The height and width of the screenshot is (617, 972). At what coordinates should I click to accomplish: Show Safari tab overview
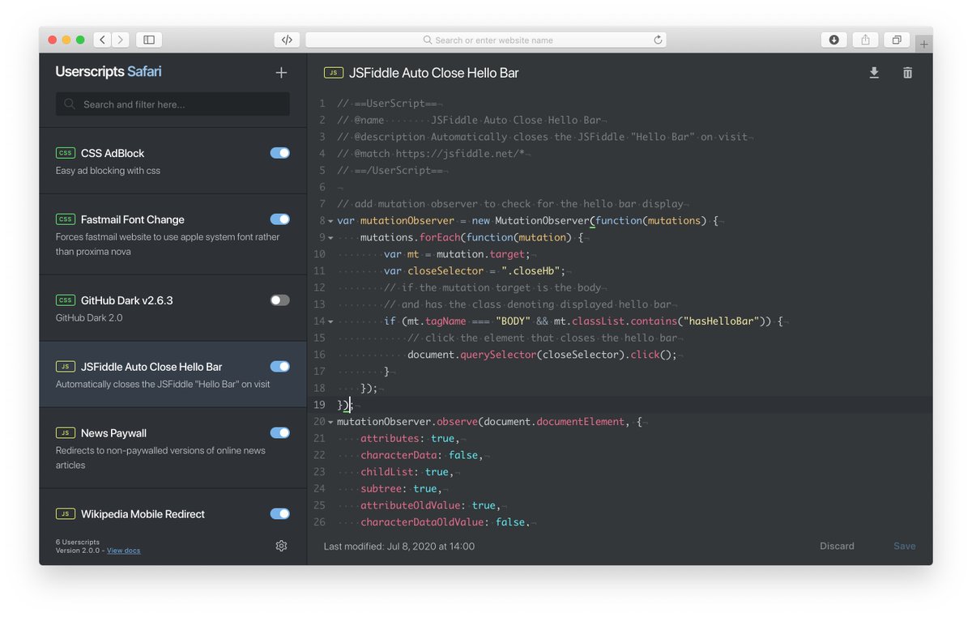pyautogui.click(x=897, y=40)
